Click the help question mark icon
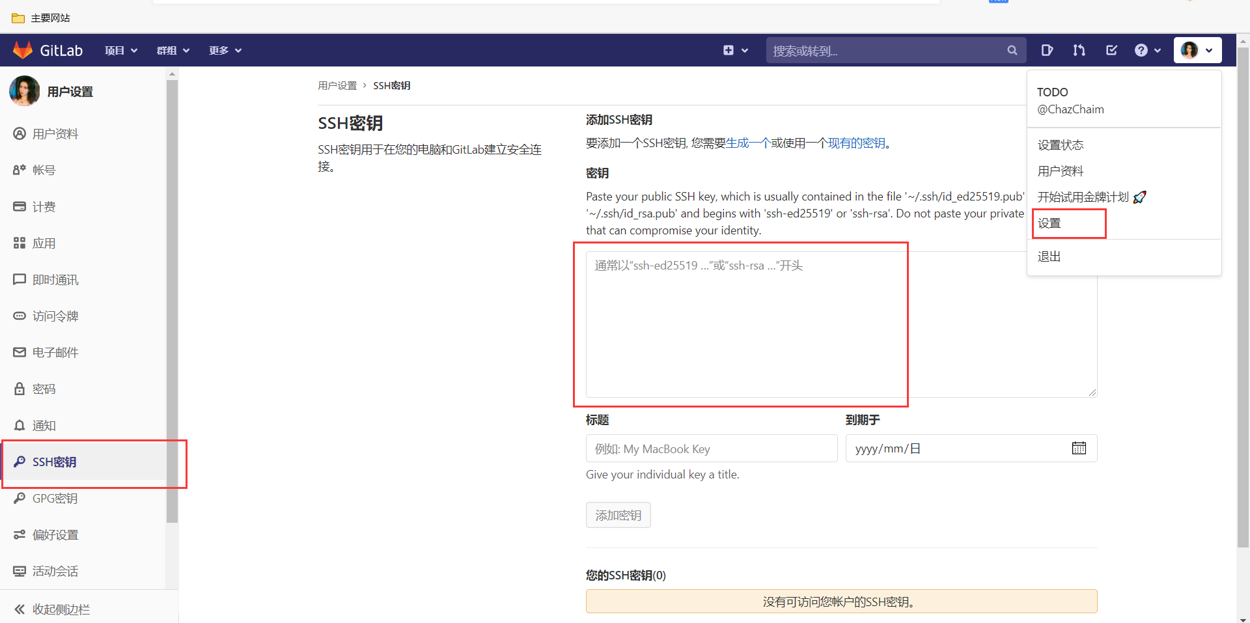 [1143, 50]
